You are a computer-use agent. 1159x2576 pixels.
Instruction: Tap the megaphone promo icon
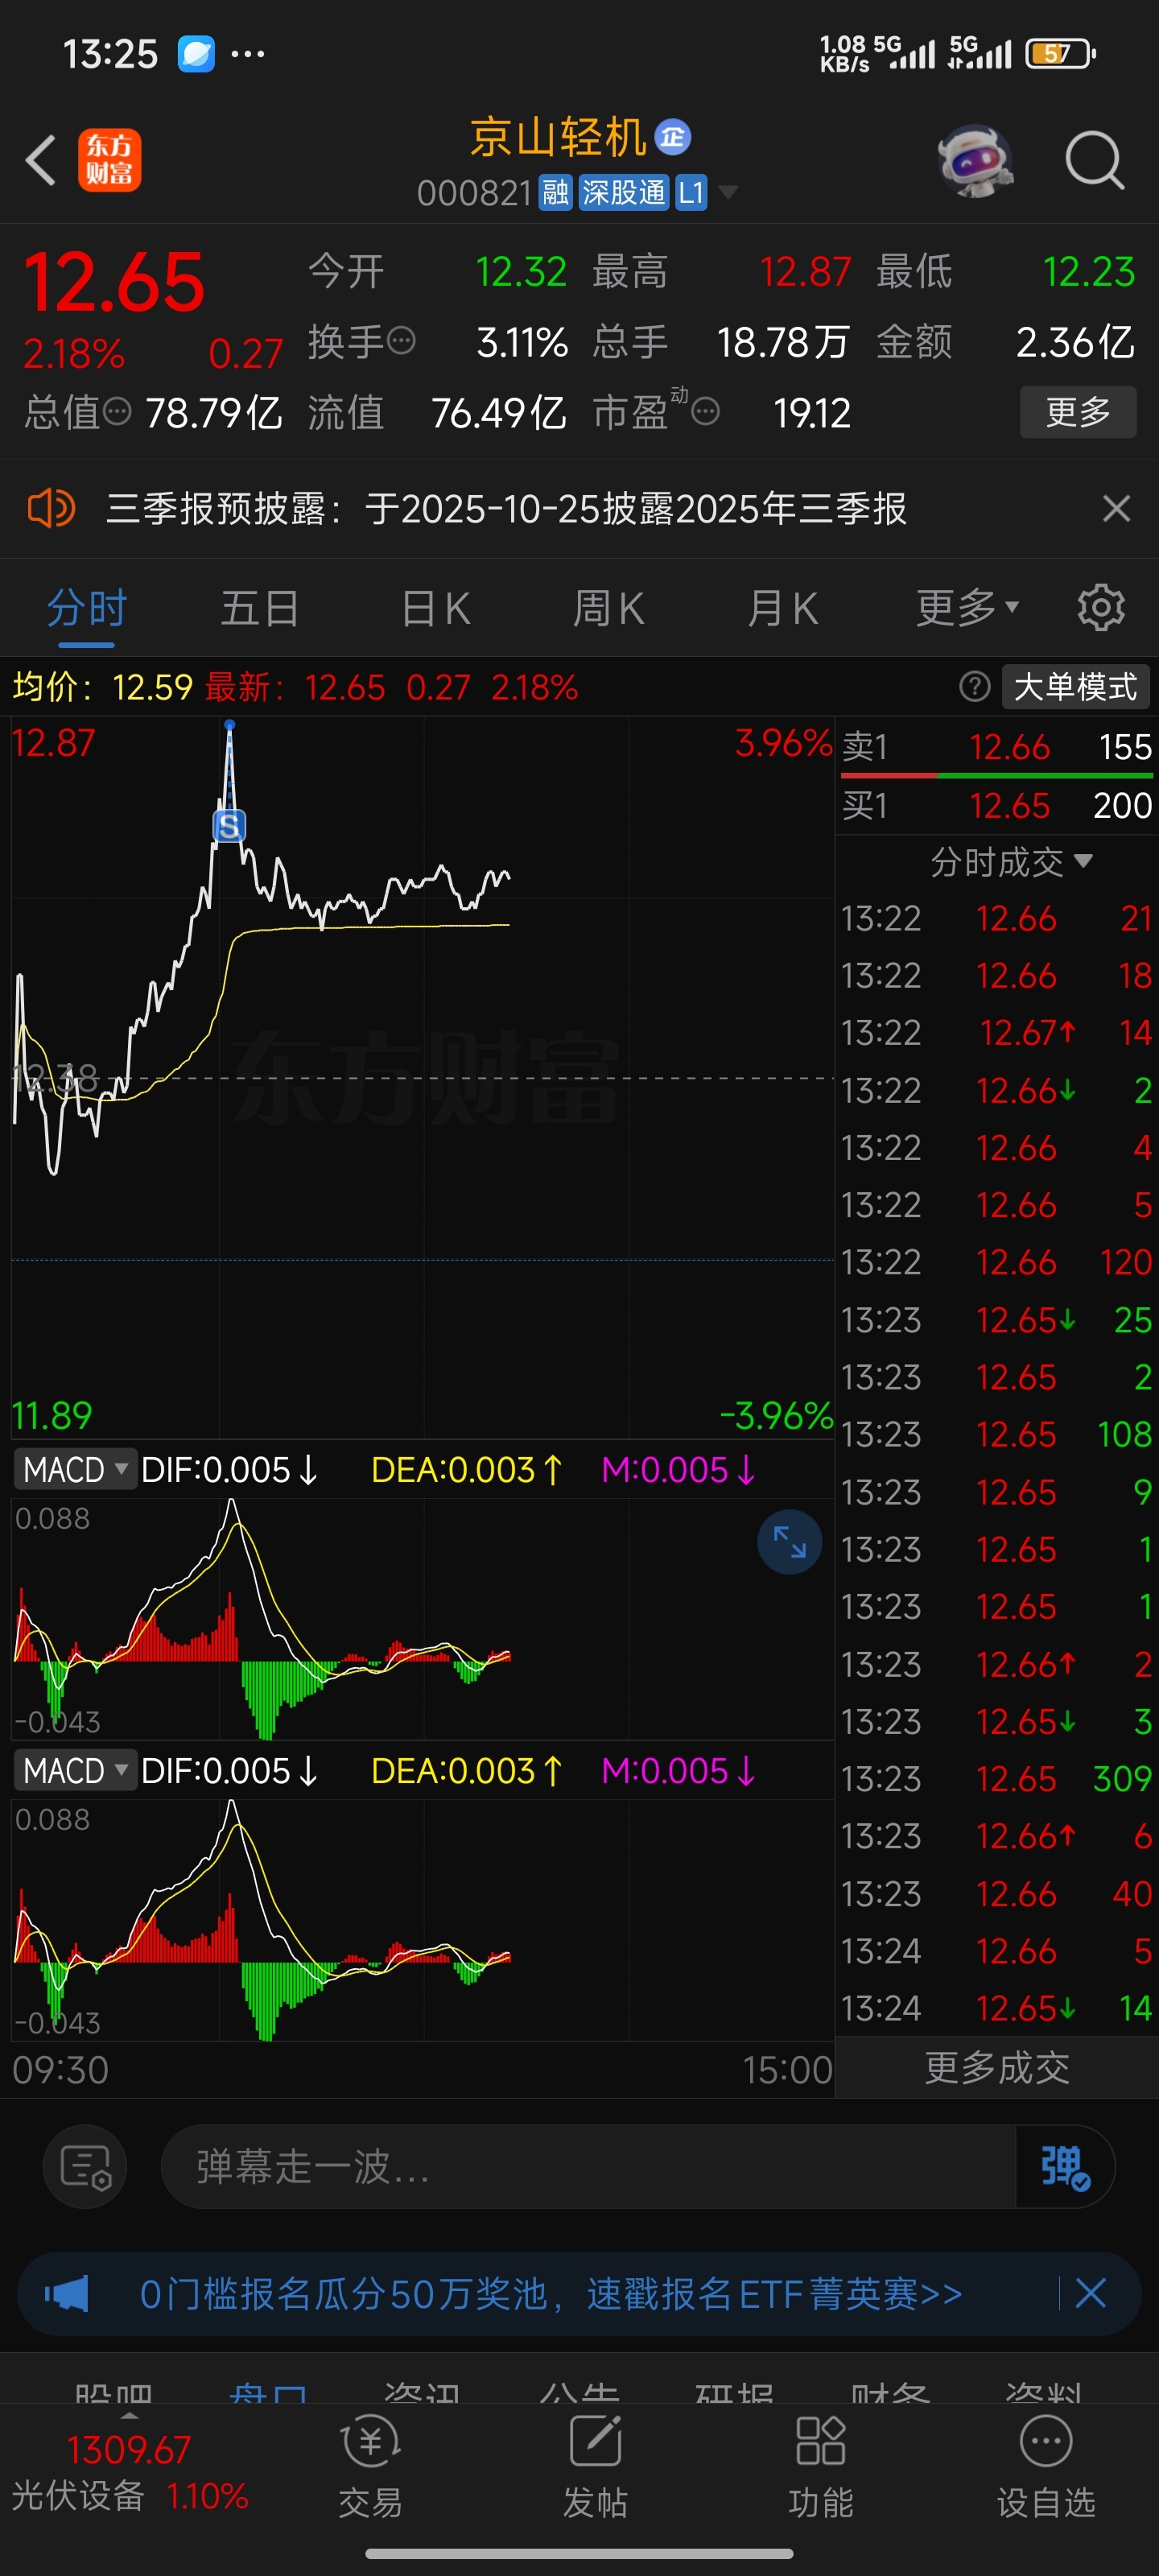click(x=66, y=2293)
